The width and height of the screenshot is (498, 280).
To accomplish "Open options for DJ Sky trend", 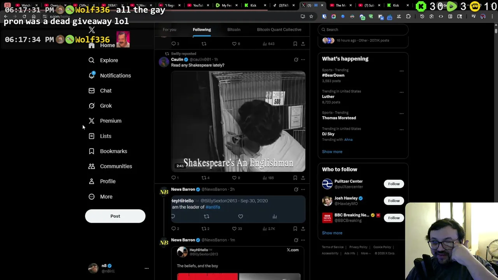I will (x=402, y=129).
